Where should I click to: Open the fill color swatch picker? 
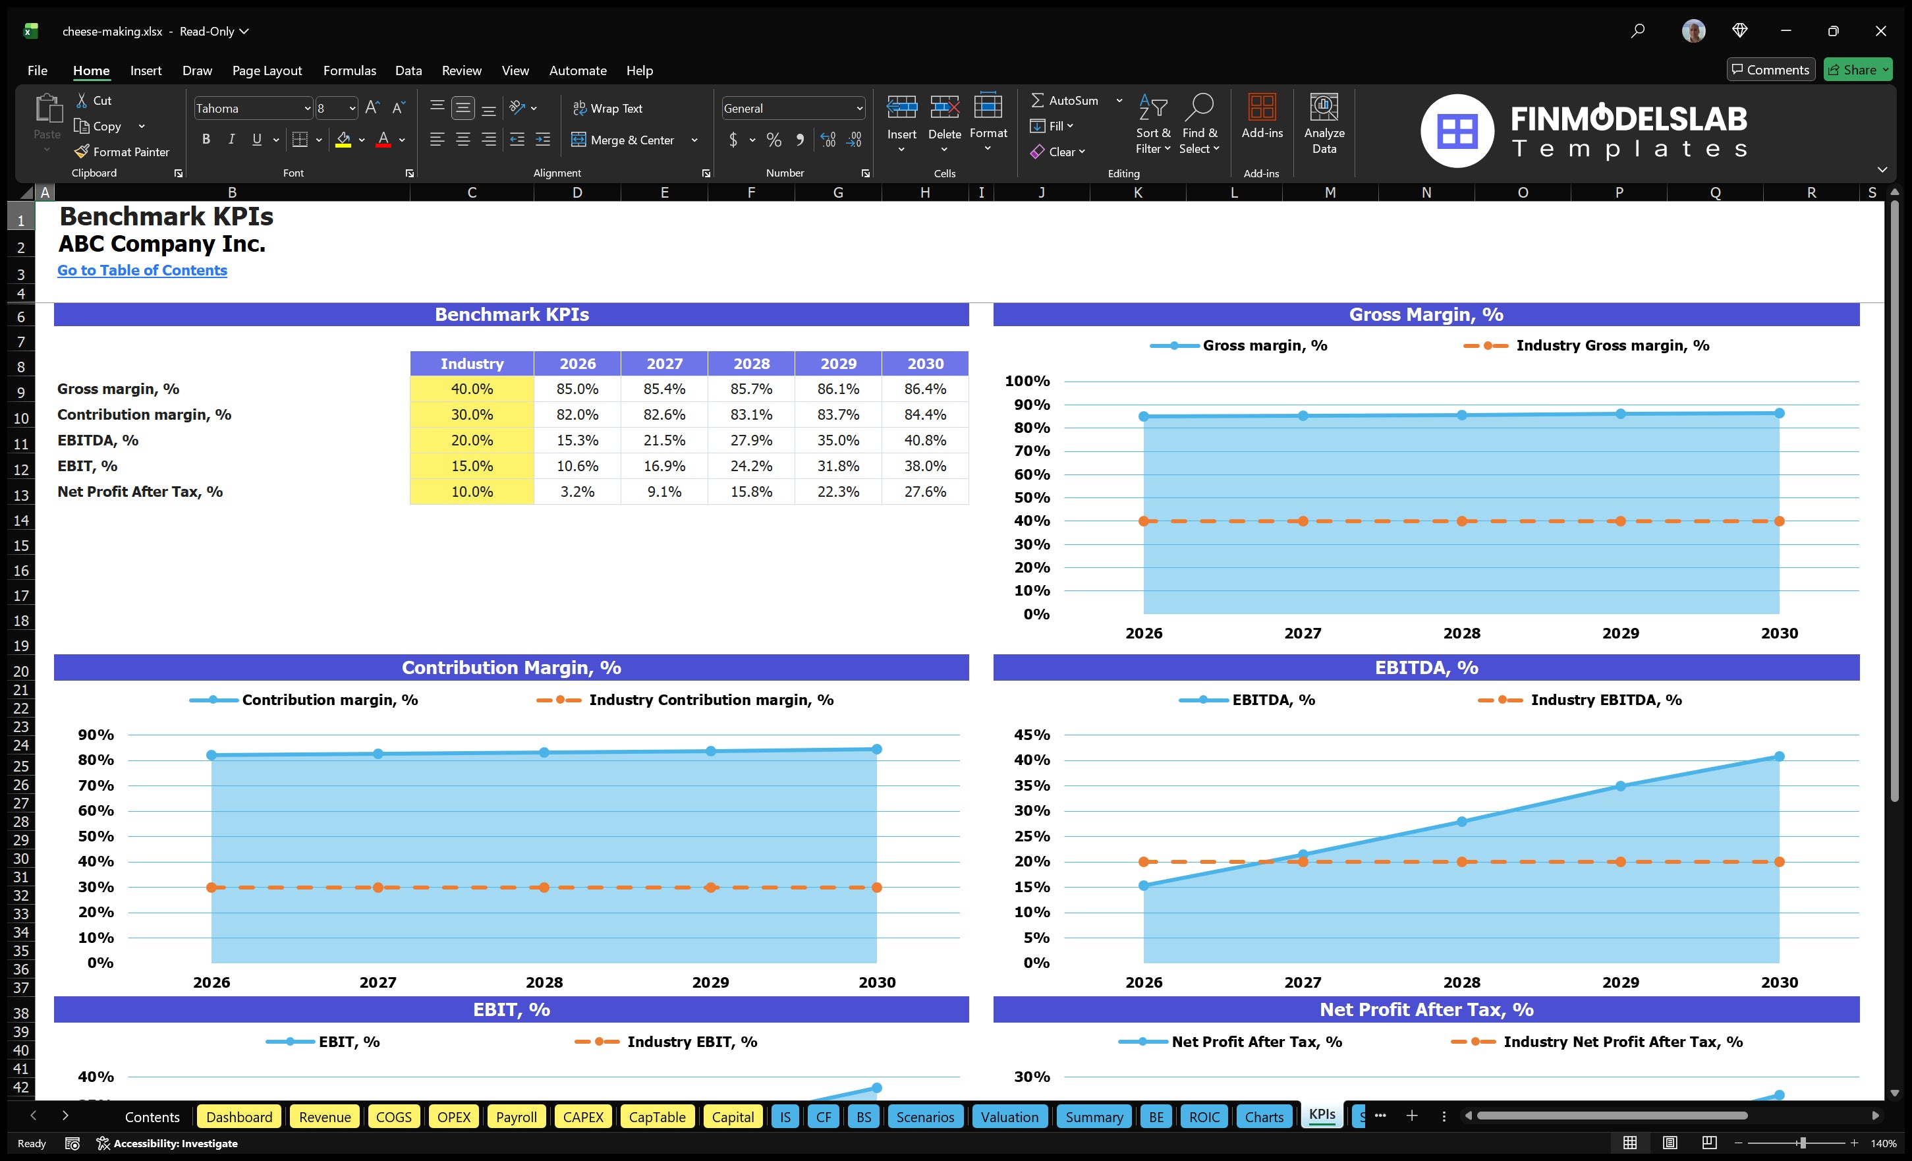coord(362,140)
